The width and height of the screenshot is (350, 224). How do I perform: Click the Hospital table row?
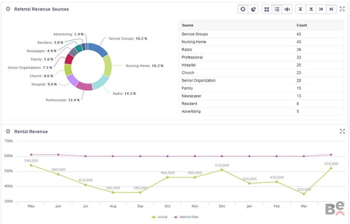point(261,65)
